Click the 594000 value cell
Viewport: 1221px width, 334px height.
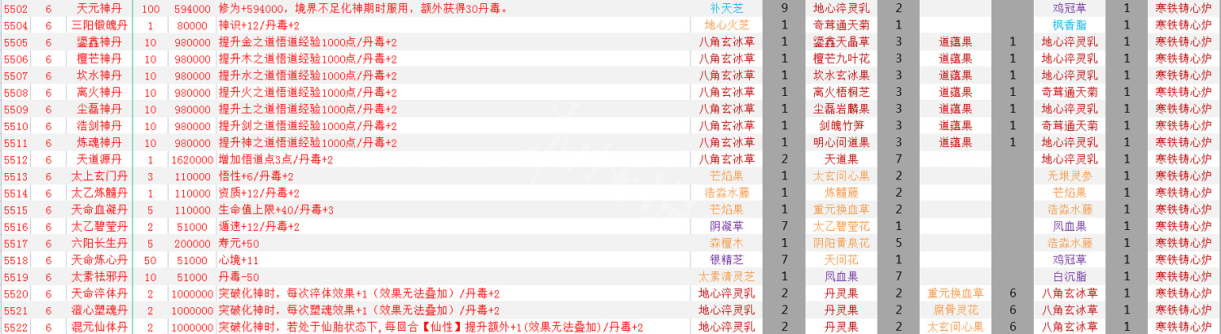pyautogui.click(x=192, y=8)
